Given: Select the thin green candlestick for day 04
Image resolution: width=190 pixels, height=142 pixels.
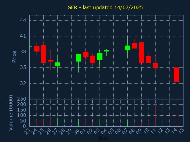Looking at the screenshot, I should pos(106,51).
